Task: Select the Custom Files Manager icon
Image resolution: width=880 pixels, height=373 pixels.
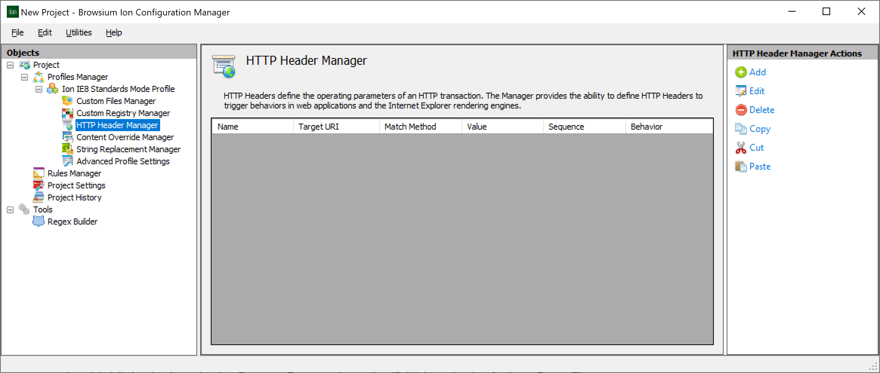Action: click(x=68, y=101)
